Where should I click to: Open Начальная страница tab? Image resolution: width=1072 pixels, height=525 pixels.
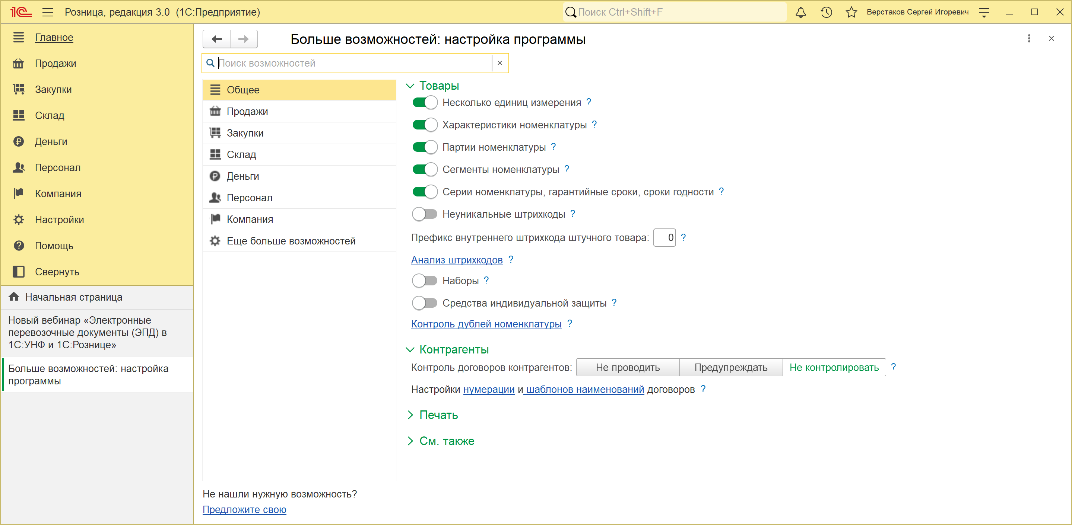pos(97,297)
